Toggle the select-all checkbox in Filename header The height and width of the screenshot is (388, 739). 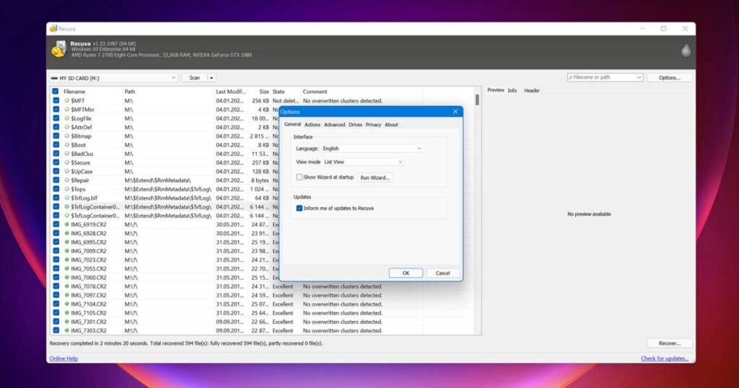coord(56,92)
